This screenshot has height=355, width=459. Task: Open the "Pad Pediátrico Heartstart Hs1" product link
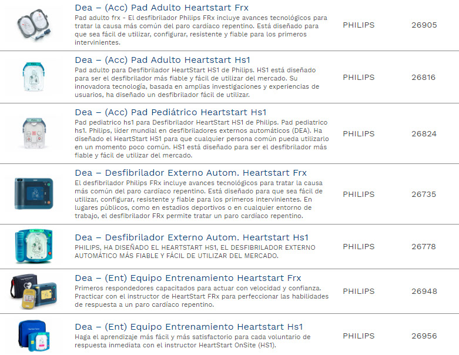tap(171, 112)
